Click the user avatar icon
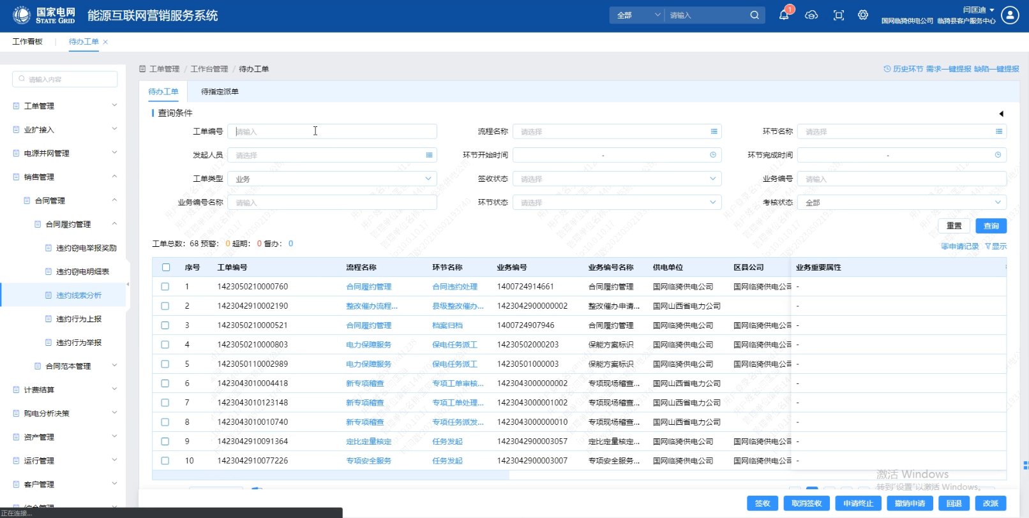 pos(1010,15)
